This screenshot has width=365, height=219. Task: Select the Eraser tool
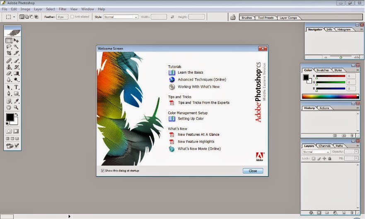[x=9, y=73]
